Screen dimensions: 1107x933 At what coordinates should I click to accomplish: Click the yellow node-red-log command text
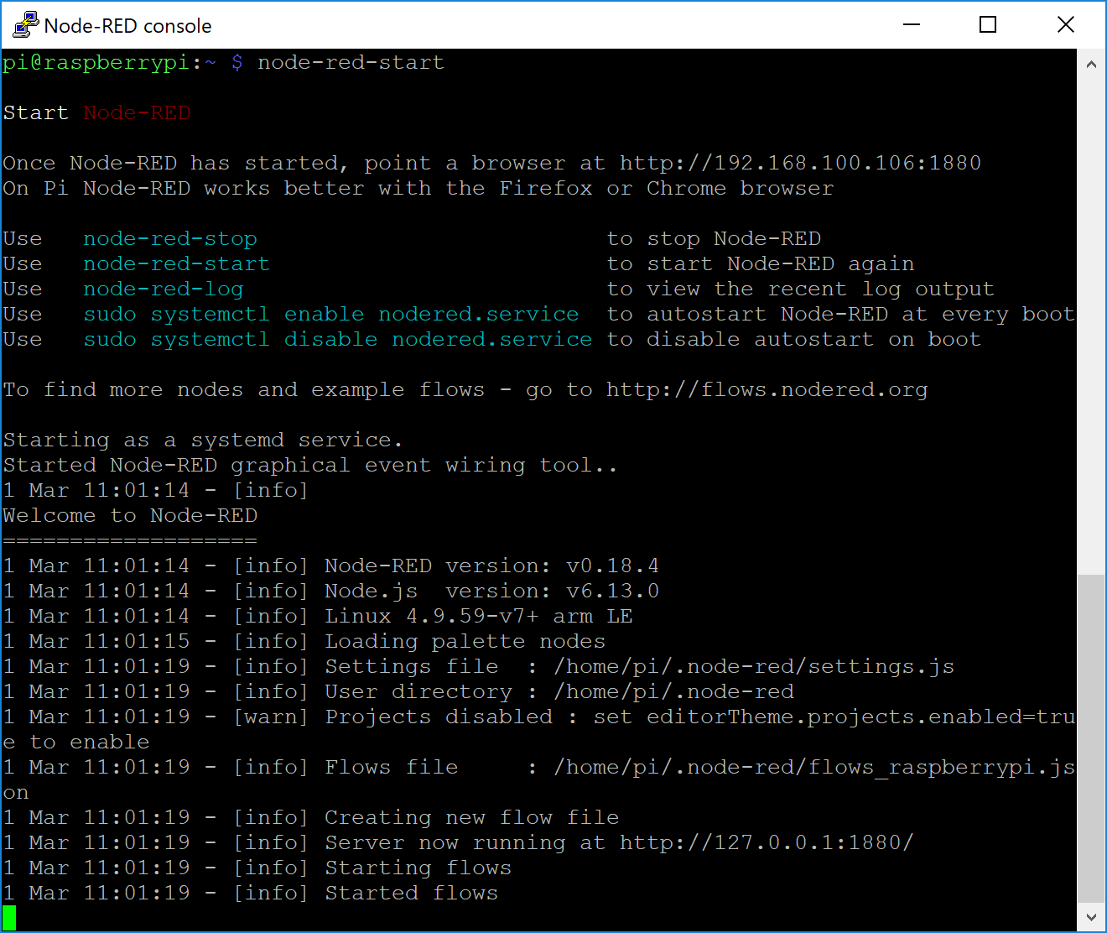[x=163, y=289]
